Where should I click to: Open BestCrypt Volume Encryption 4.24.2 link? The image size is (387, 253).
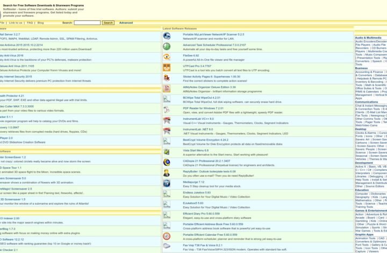[x=205, y=140]
